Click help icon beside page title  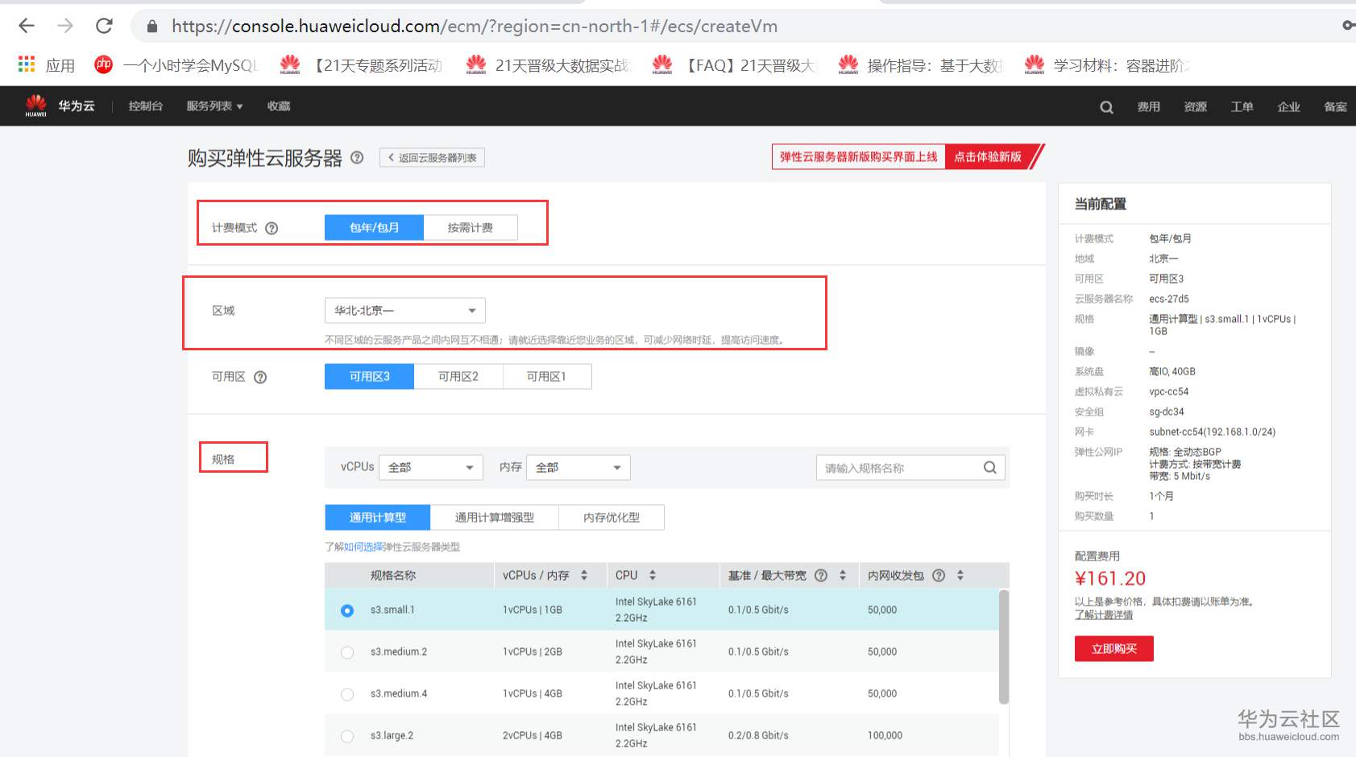point(357,158)
